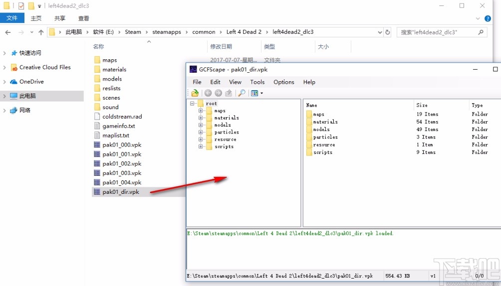Click the '54 Items' size cell
This screenshot has height=286, width=501.
pos(427,122)
